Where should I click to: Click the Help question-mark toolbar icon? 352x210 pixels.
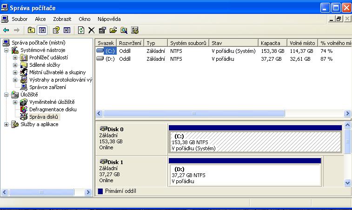[56, 30]
